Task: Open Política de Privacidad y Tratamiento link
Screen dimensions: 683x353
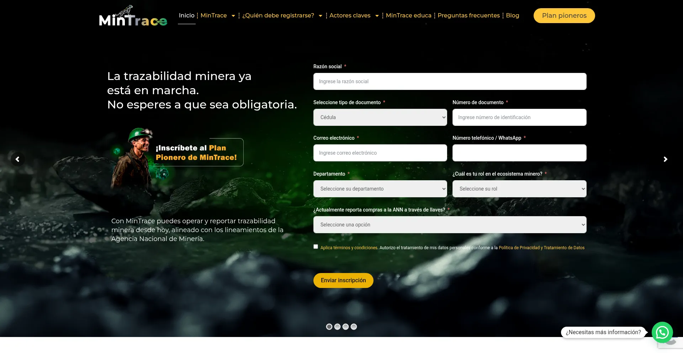Action: (x=541, y=248)
